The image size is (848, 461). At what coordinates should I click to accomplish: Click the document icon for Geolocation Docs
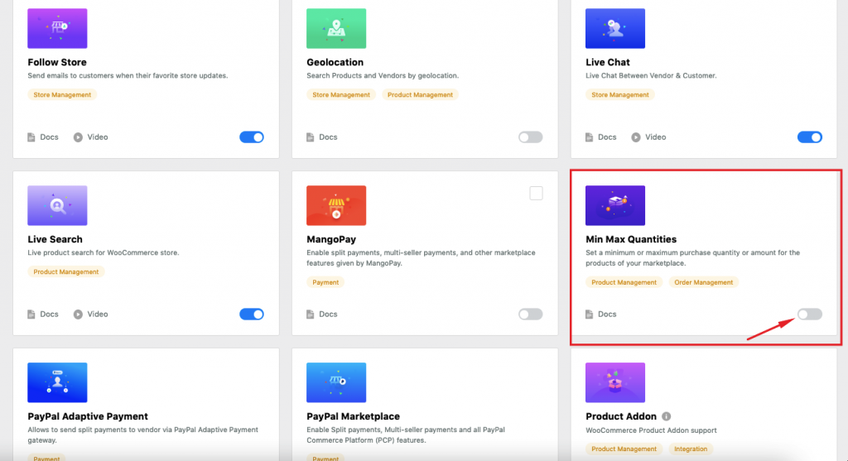click(x=311, y=137)
